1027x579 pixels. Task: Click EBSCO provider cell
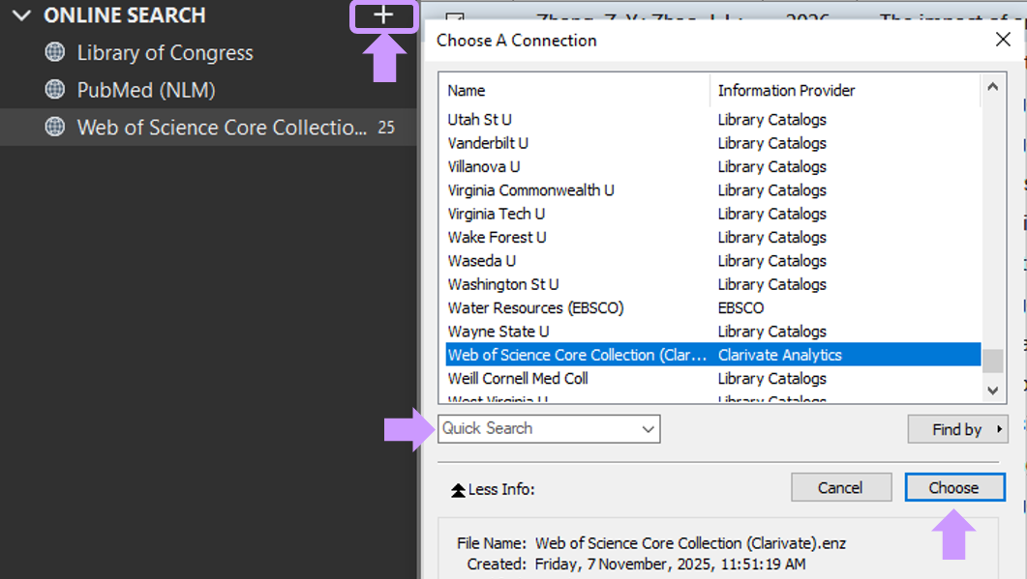click(x=740, y=308)
